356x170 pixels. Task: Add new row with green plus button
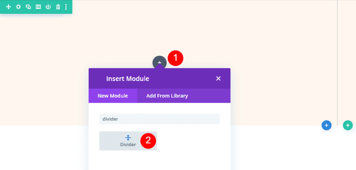pos(348,125)
